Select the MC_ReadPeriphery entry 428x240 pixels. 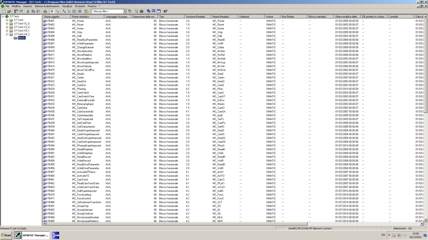tap(82, 150)
